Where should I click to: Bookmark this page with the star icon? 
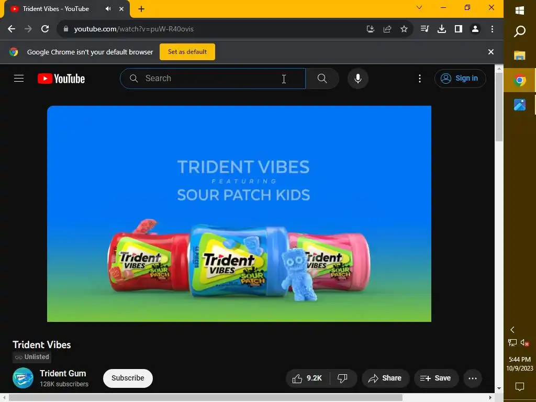(x=404, y=29)
